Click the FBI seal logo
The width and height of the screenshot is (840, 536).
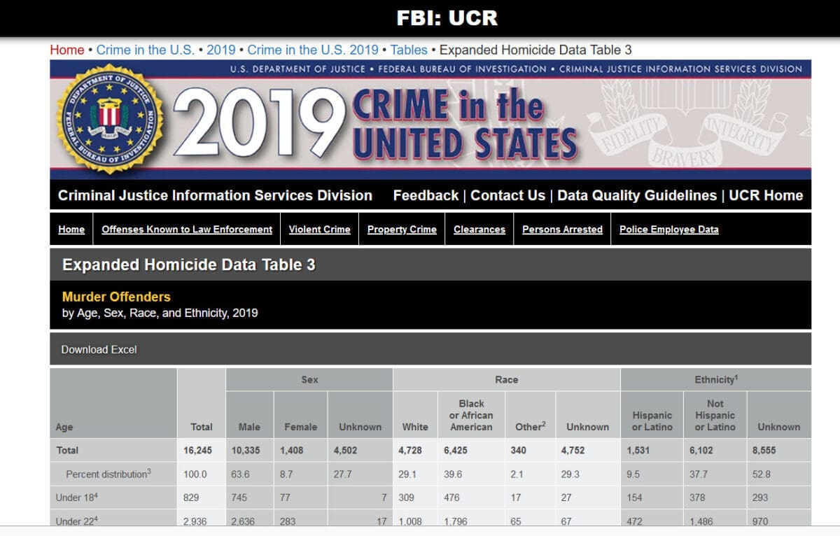click(110, 119)
